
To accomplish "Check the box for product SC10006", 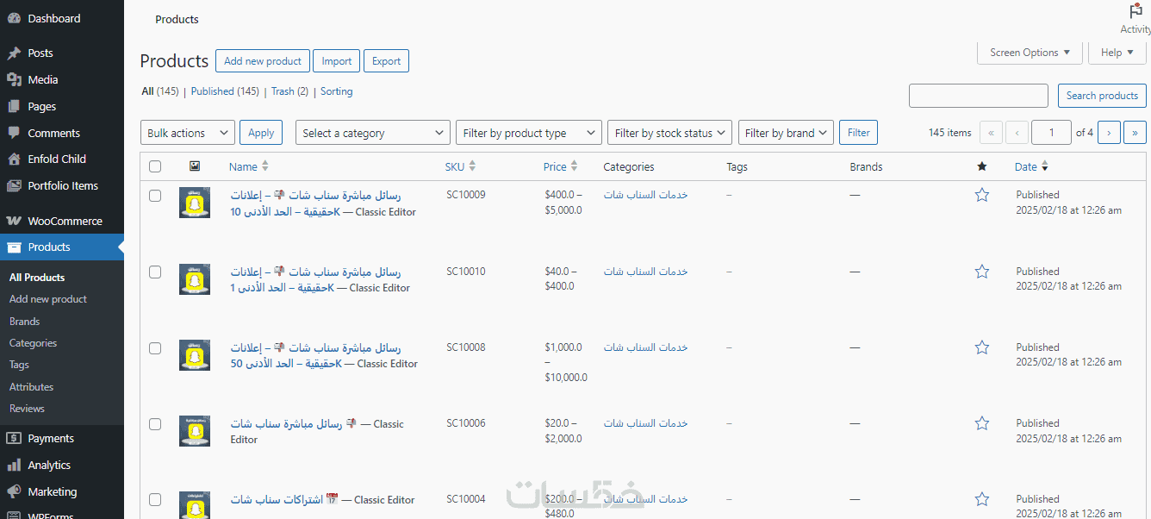I will [155, 424].
